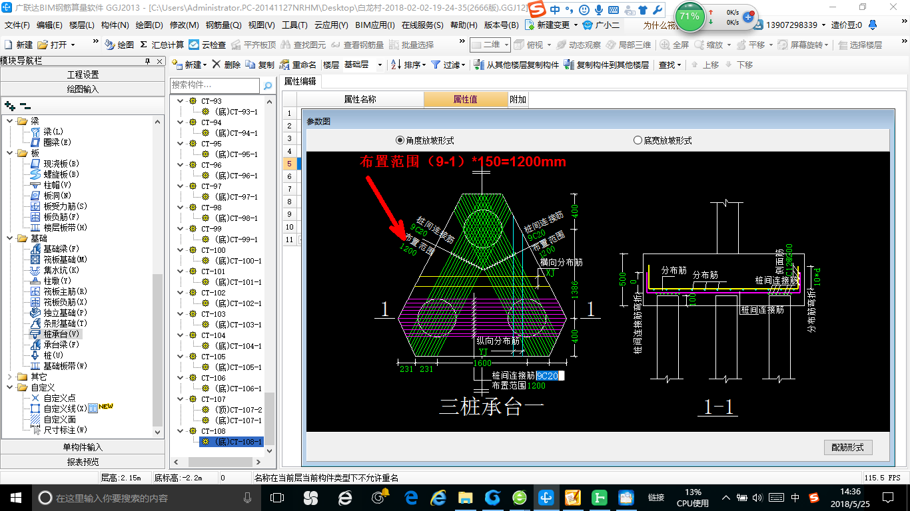
Task: Open 文件(F) menu
Action: (x=17, y=25)
